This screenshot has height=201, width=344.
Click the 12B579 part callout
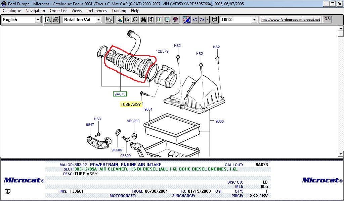coord(162,52)
